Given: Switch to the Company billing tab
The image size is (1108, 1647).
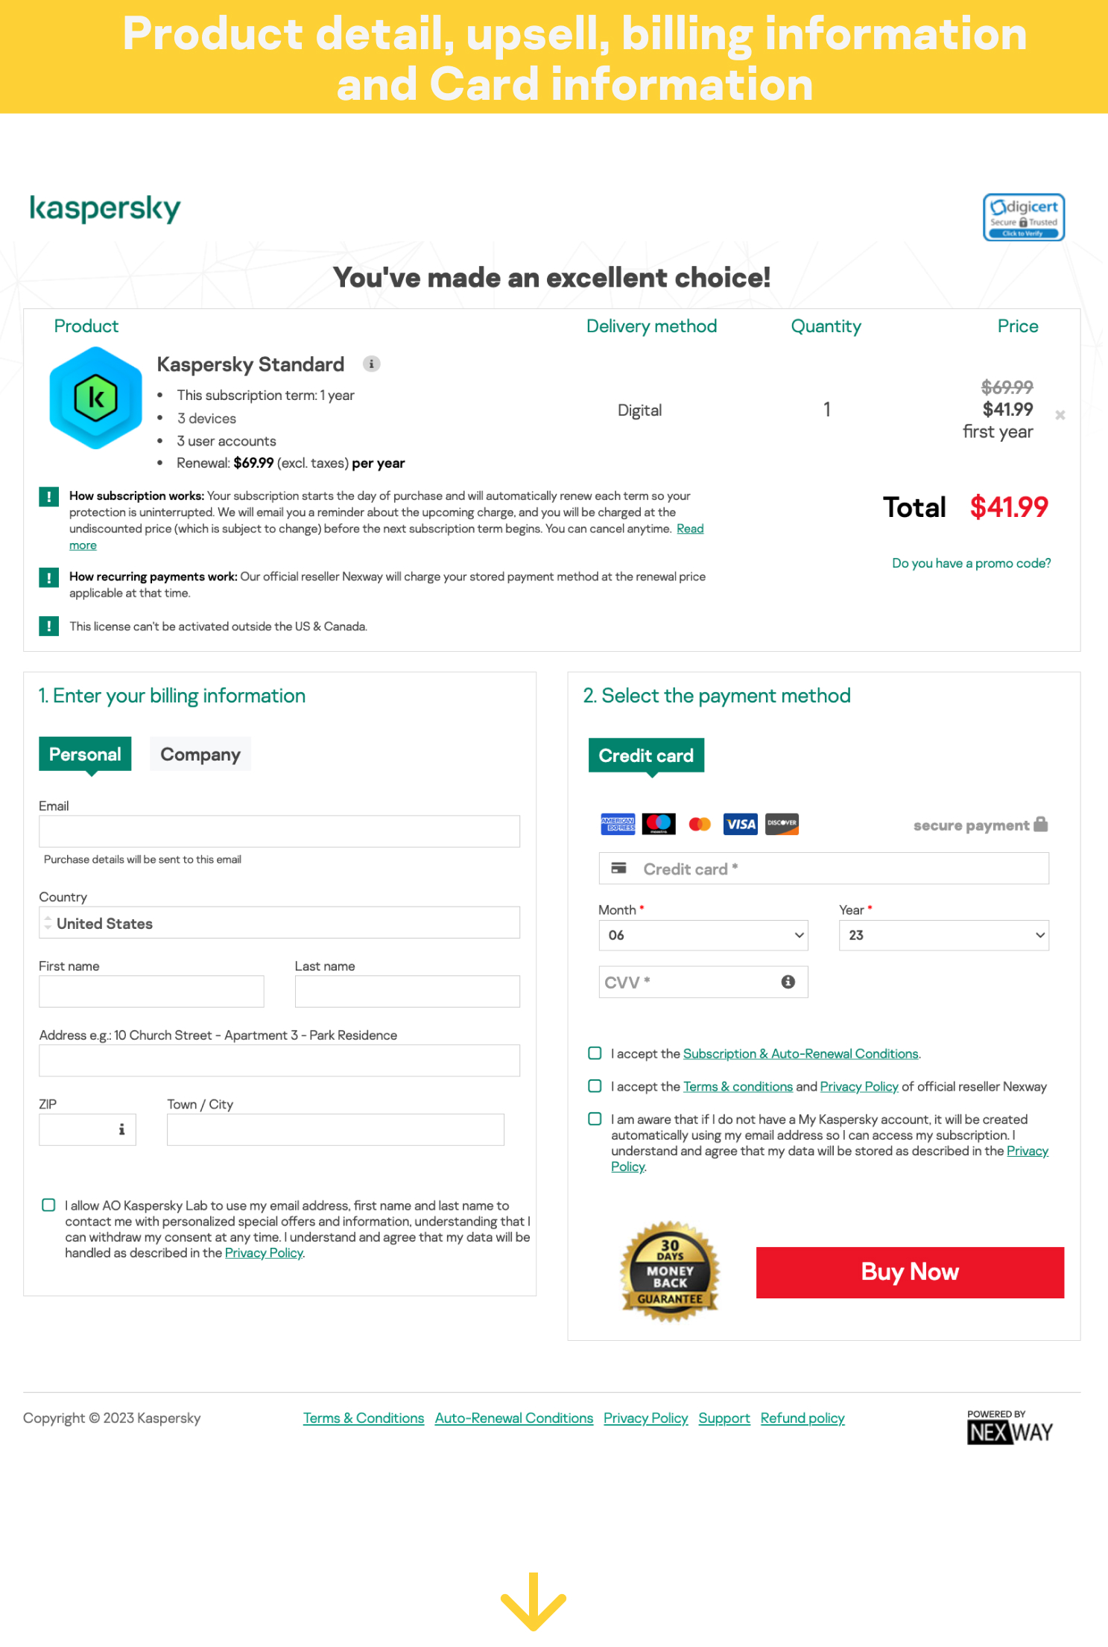Looking at the screenshot, I should pyautogui.click(x=200, y=754).
